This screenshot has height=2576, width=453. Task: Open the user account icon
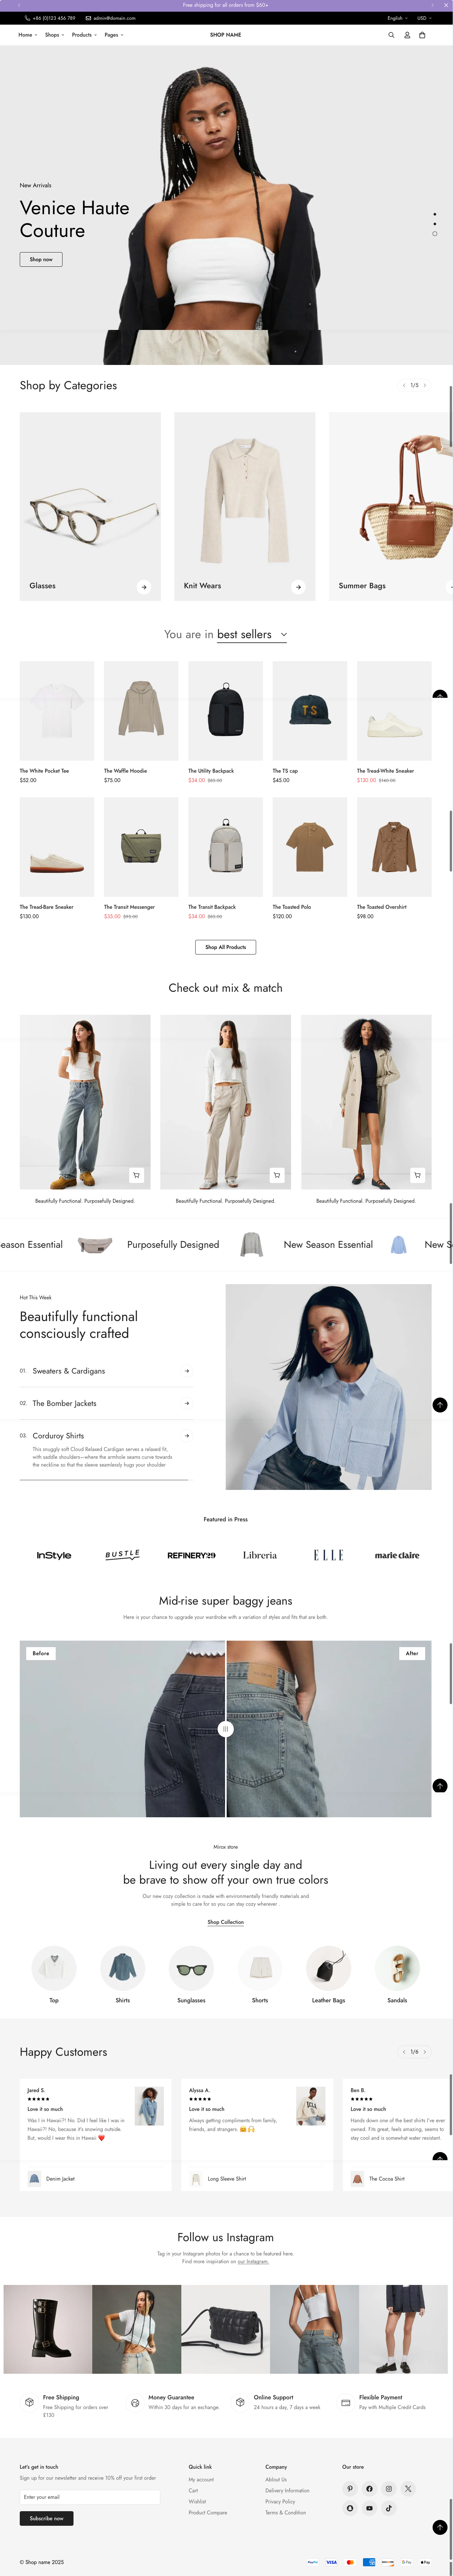coord(407,35)
